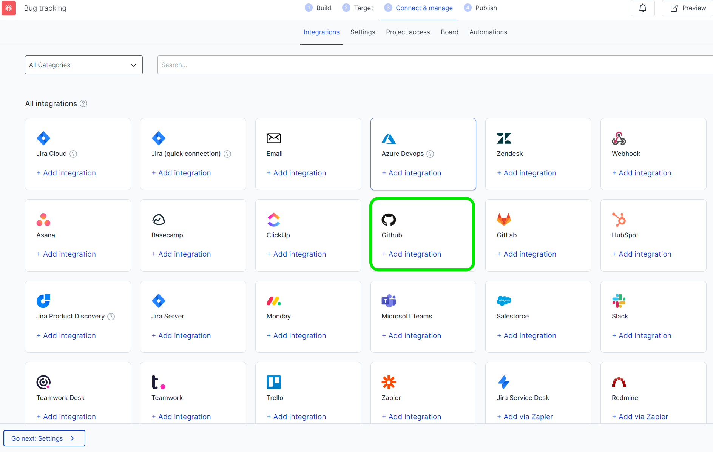Image resolution: width=713 pixels, height=452 pixels.
Task: Click the Jira Service Desk icon
Action: (x=504, y=382)
